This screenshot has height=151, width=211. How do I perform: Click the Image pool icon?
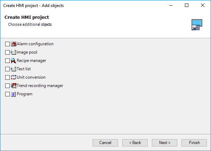tap(14, 52)
